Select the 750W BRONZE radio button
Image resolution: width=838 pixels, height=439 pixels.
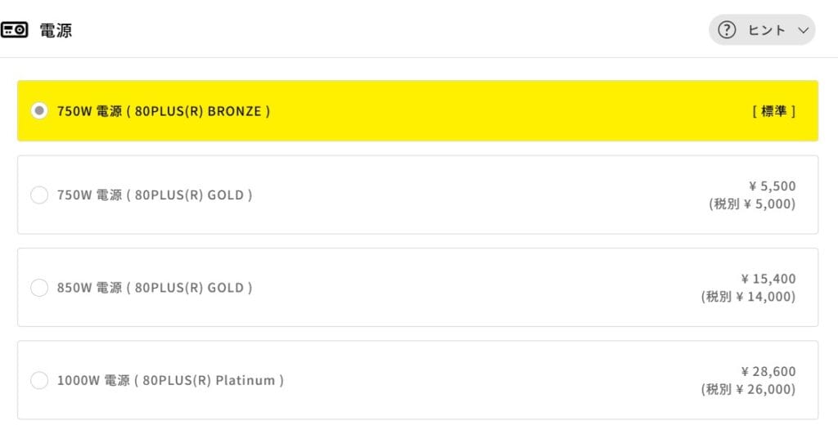(x=39, y=111)
